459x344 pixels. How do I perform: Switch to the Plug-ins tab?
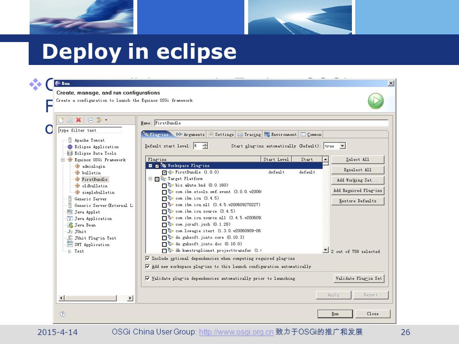pos(157,134)
